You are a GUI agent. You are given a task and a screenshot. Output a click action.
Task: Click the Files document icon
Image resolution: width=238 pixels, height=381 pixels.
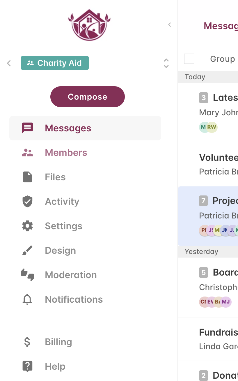[x=27, y=177]
